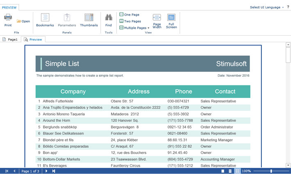This screenshot has width=291, height=174.
Task: Click the sample description sentence
Action: click(x=80, y=76)
